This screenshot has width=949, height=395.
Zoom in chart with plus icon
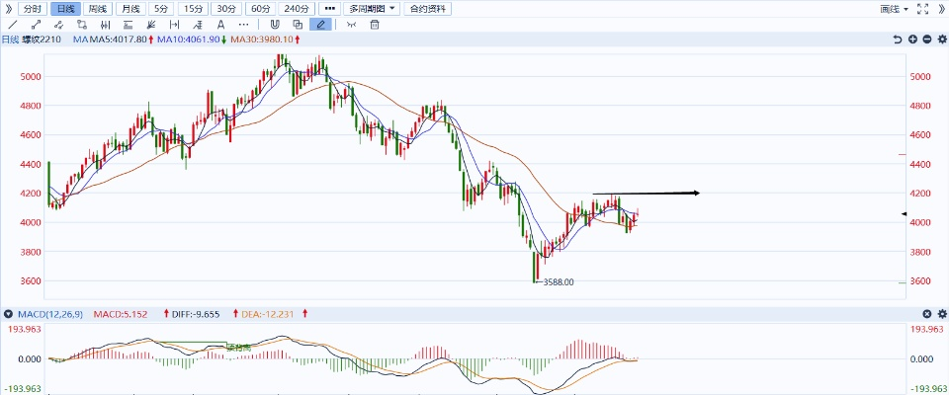click(x=912, y=39)
